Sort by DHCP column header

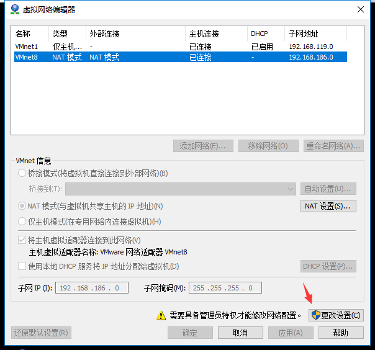(266, 34)
